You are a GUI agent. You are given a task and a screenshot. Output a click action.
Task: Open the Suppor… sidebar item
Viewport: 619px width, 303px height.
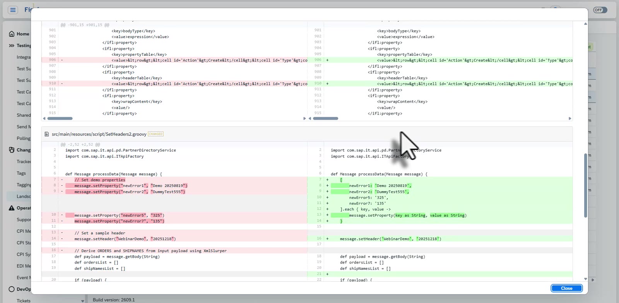[x=24, y=220]
